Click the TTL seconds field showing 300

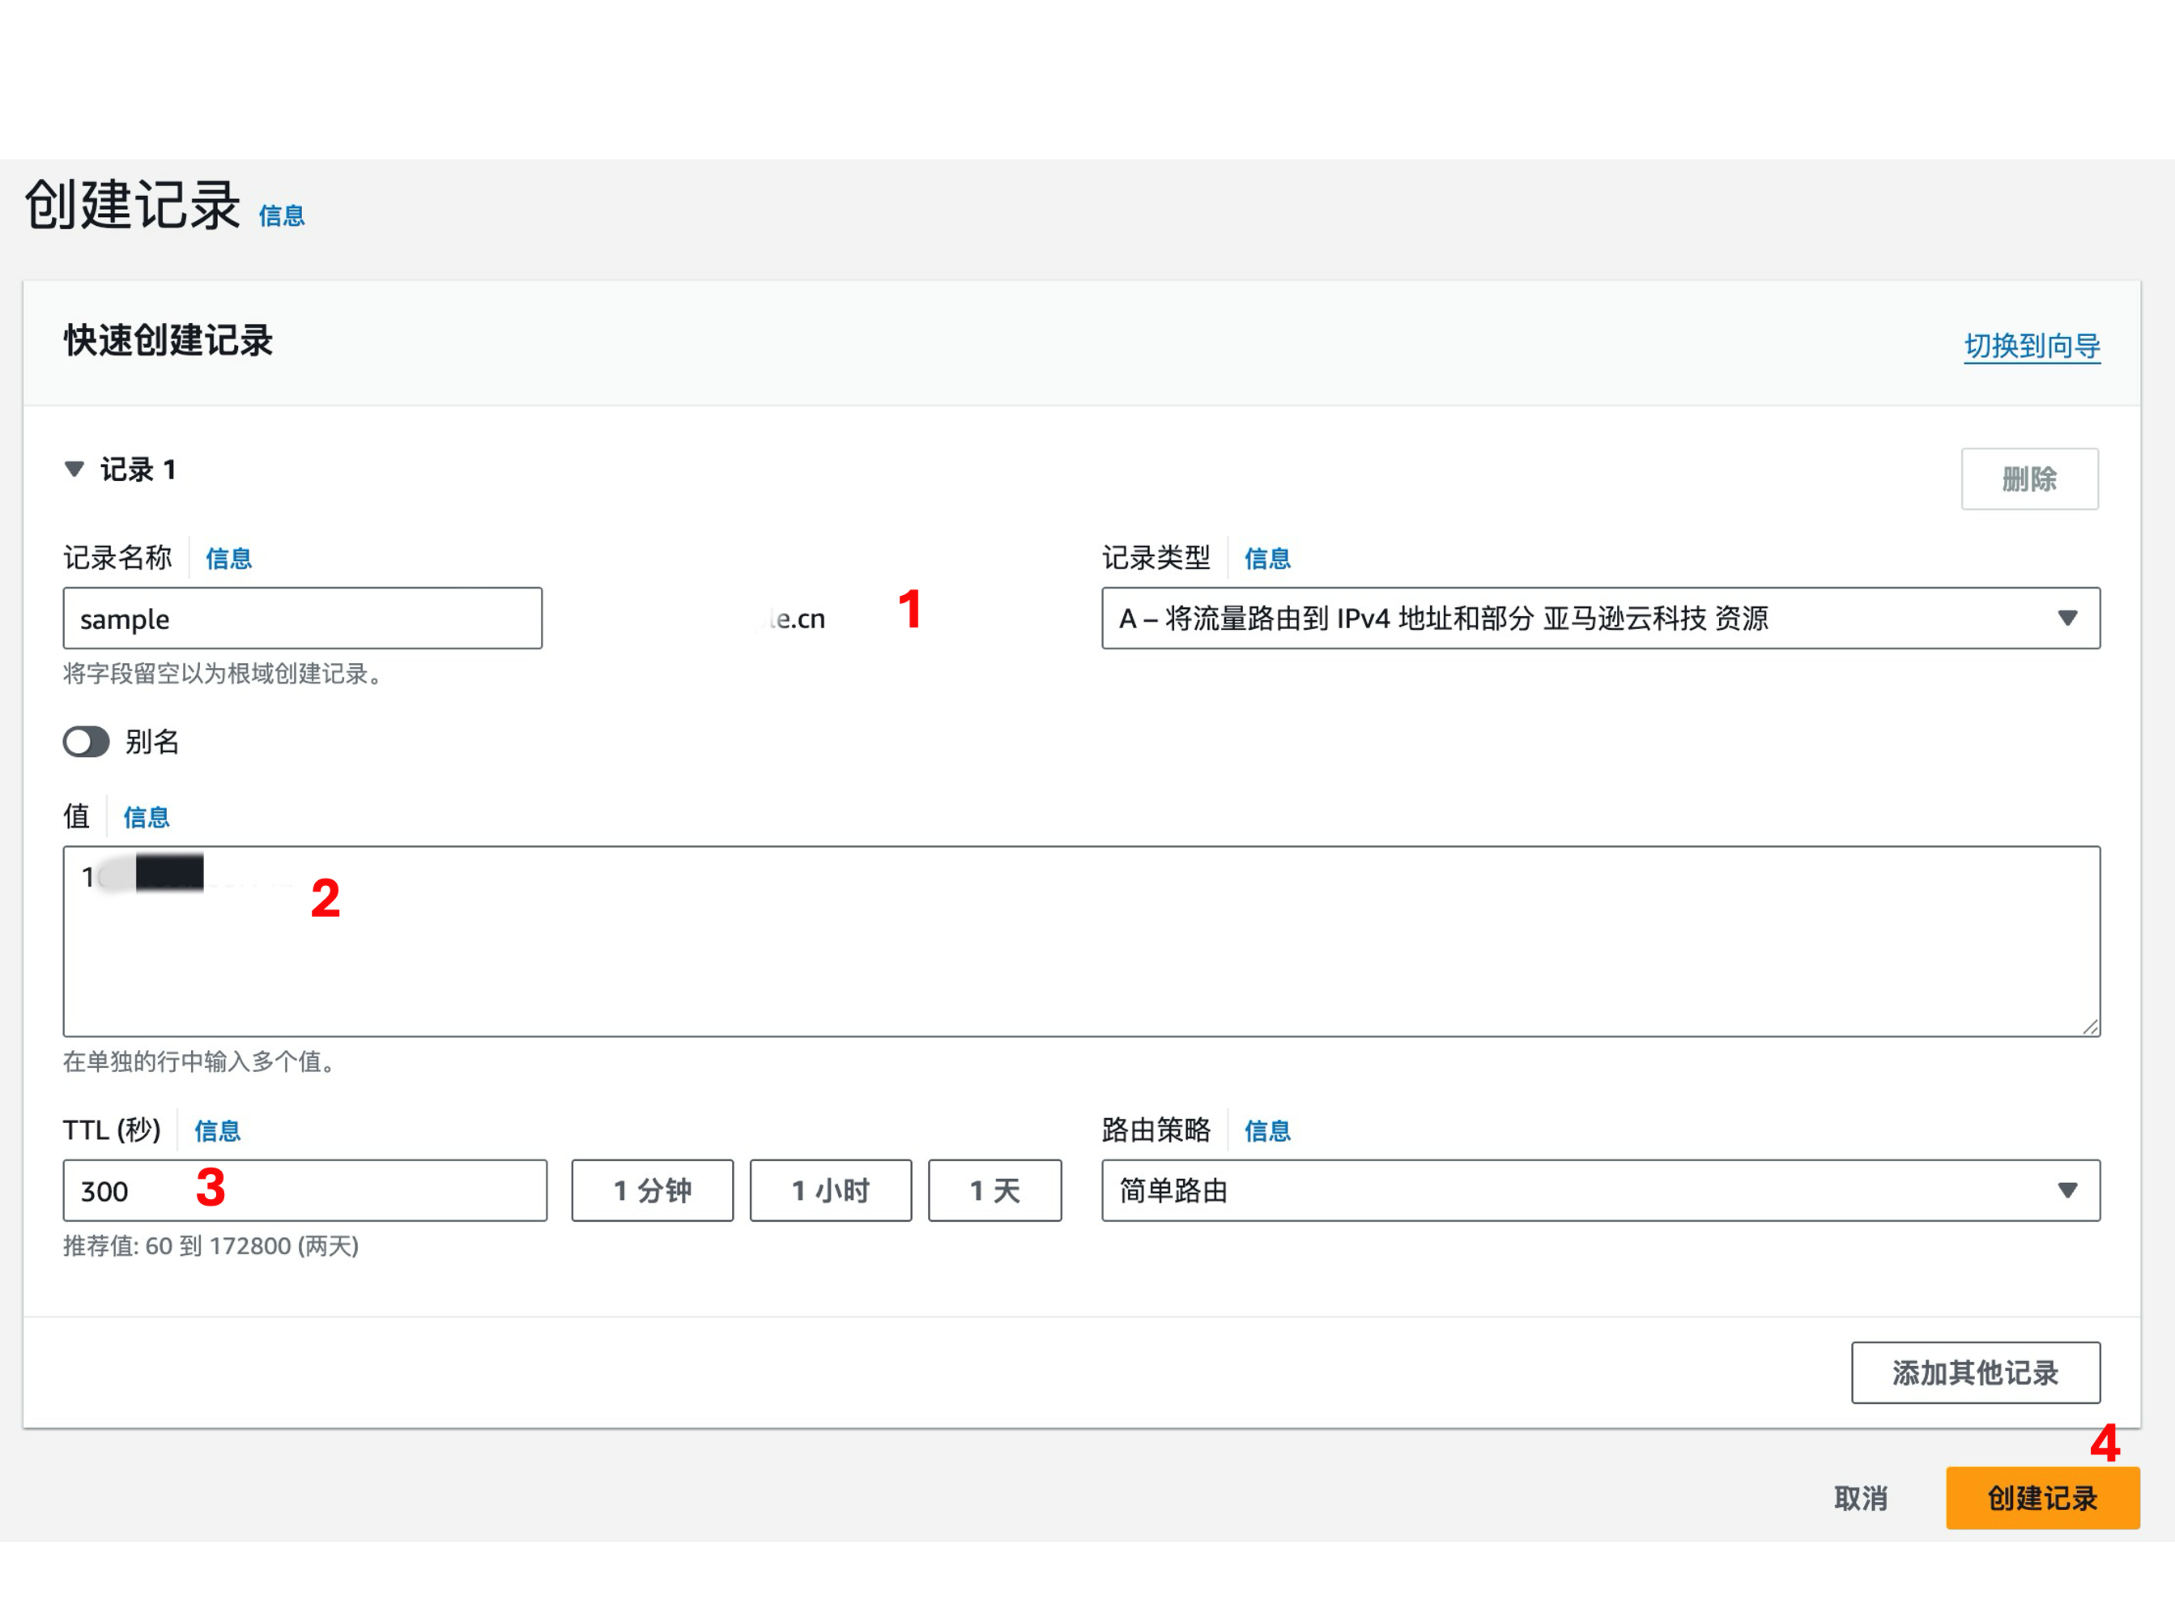click(304, 1191)
